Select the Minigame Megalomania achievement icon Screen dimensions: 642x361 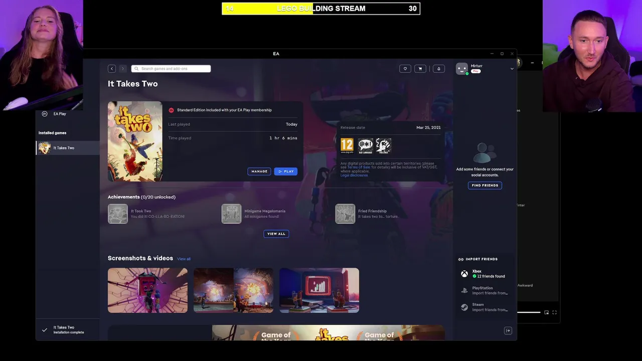231,214
